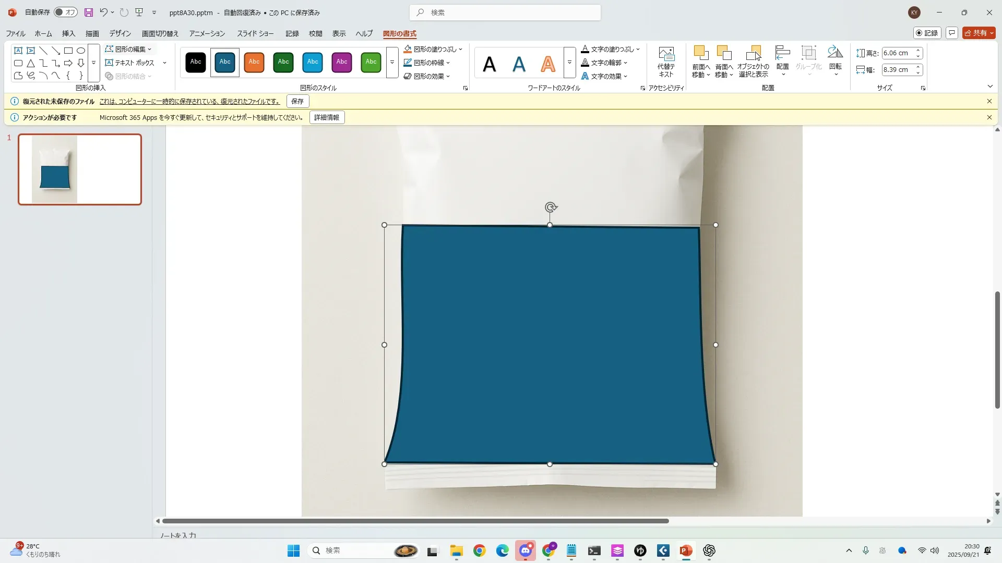Click the Save (保存) button in recovery bar
This screenshot has width=1002, height=563.
[x=297, y=101]
